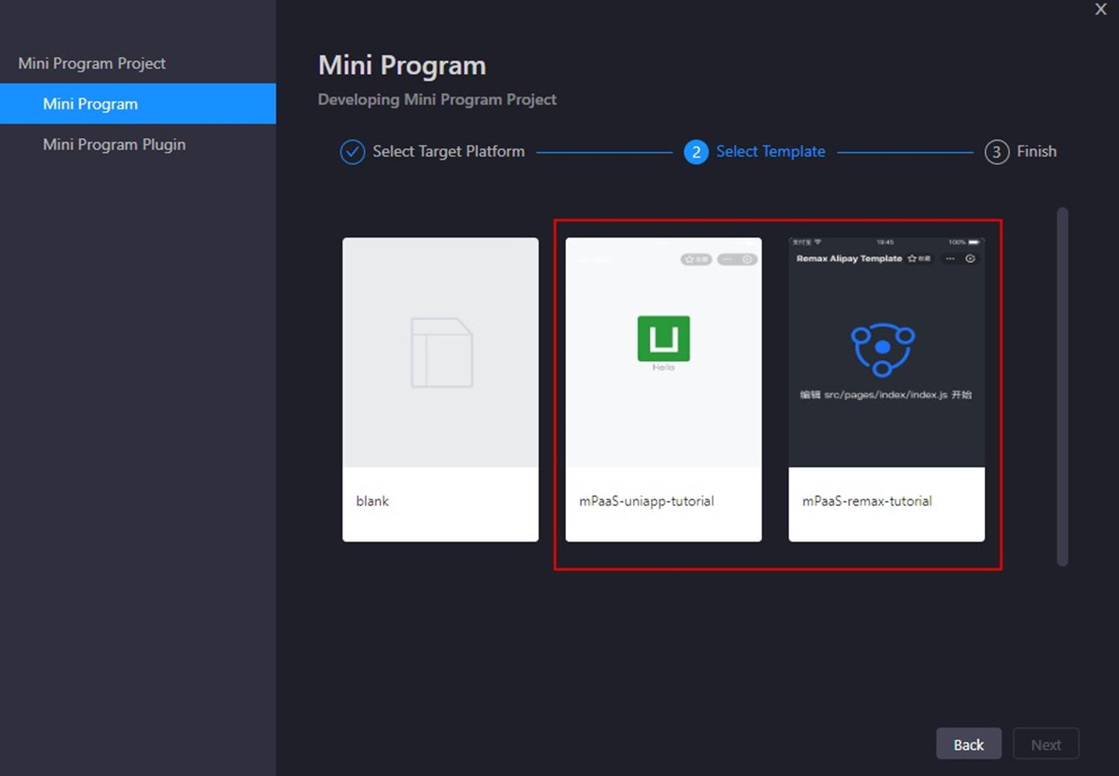
Task: Select the blank template layout icon
Action: 441,352
